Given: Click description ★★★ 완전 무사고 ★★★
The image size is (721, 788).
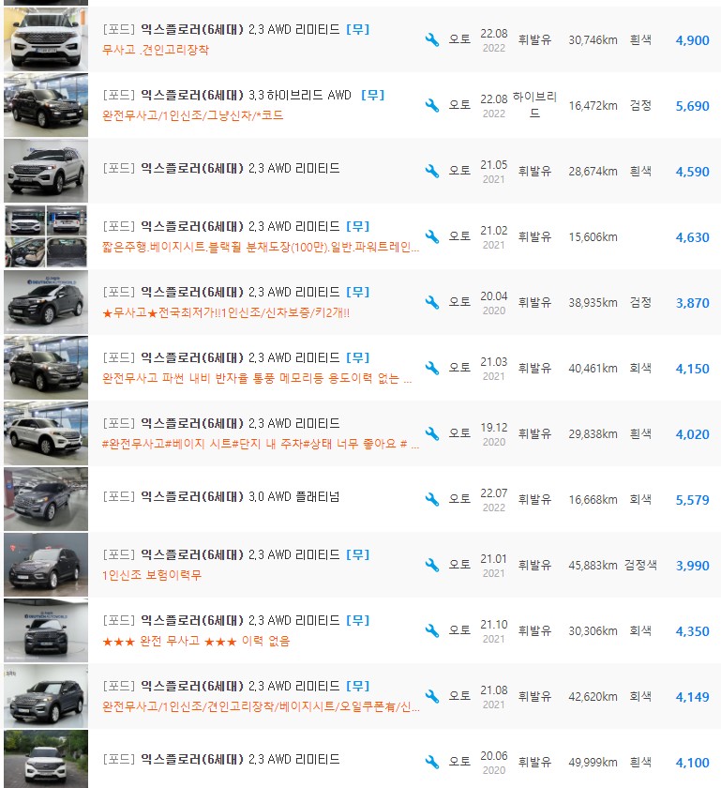Looking at the screenshot, I should pyautogui.click(x=196, y=641).
